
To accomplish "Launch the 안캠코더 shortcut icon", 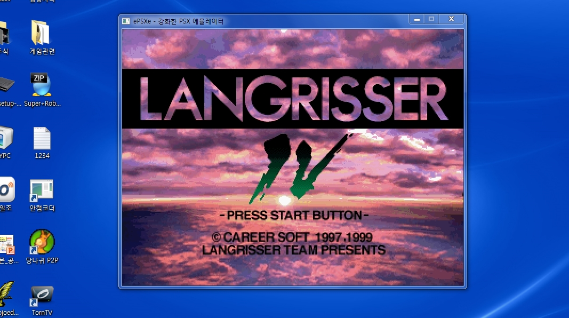I will click(x=42, y=190).
